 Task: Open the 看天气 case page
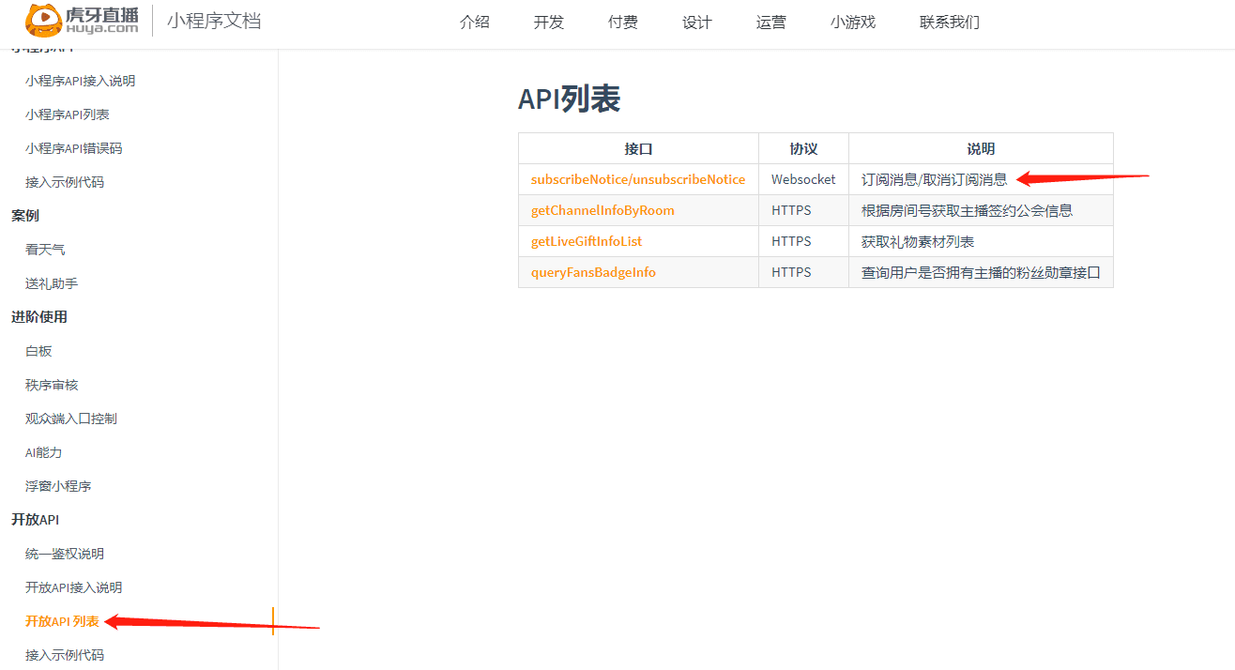(x=45, y=250)
